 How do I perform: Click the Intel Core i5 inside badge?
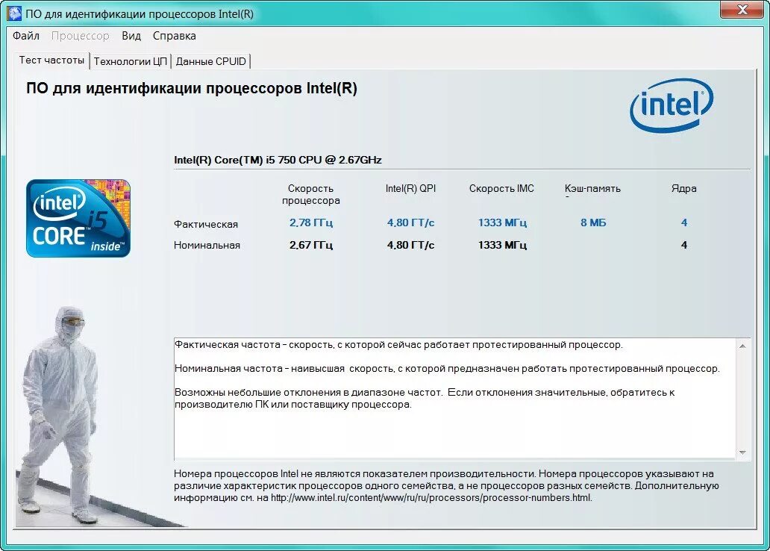[x=78, y=218]
